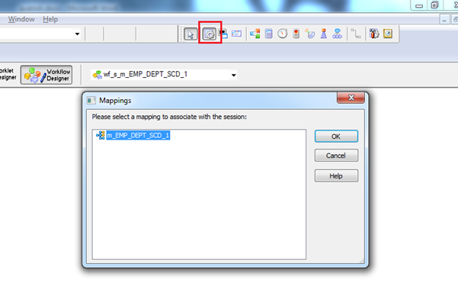Pick the Control task traffic-light icon
458x286 pixels.
tap(296, 34)
